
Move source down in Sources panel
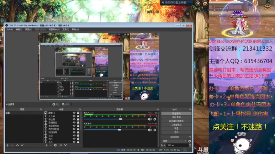(65, 145)
